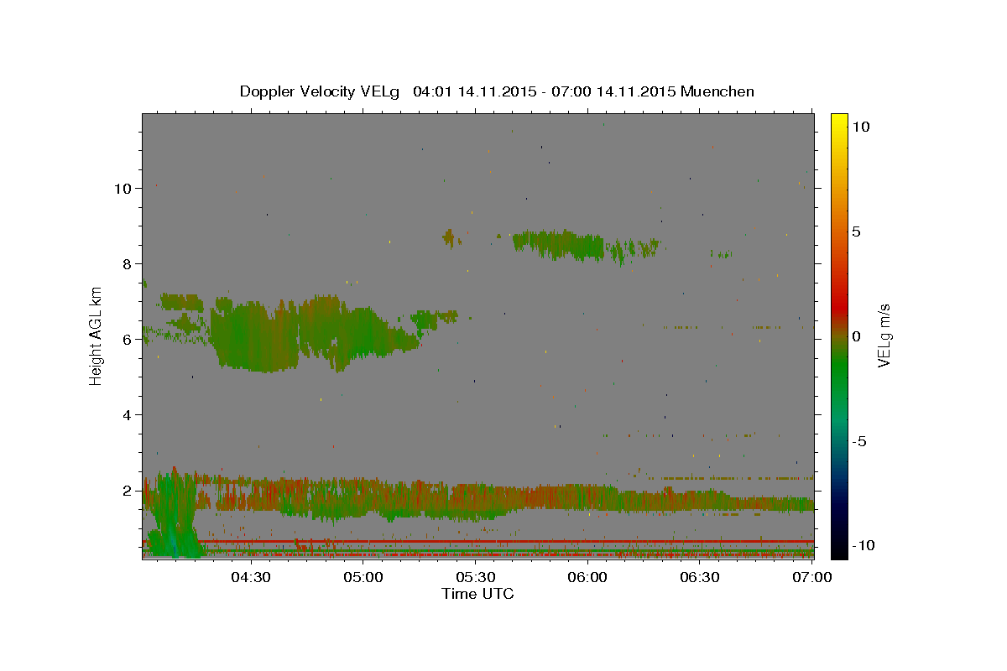Click the 06:30 time tick label
1007x671 pixels.
click(700, 577)
